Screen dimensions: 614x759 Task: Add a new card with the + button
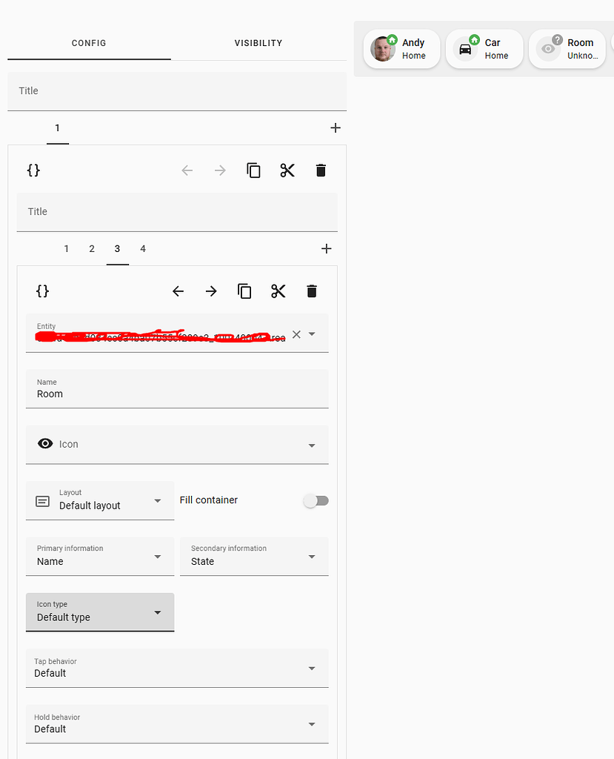click(326, 248)
